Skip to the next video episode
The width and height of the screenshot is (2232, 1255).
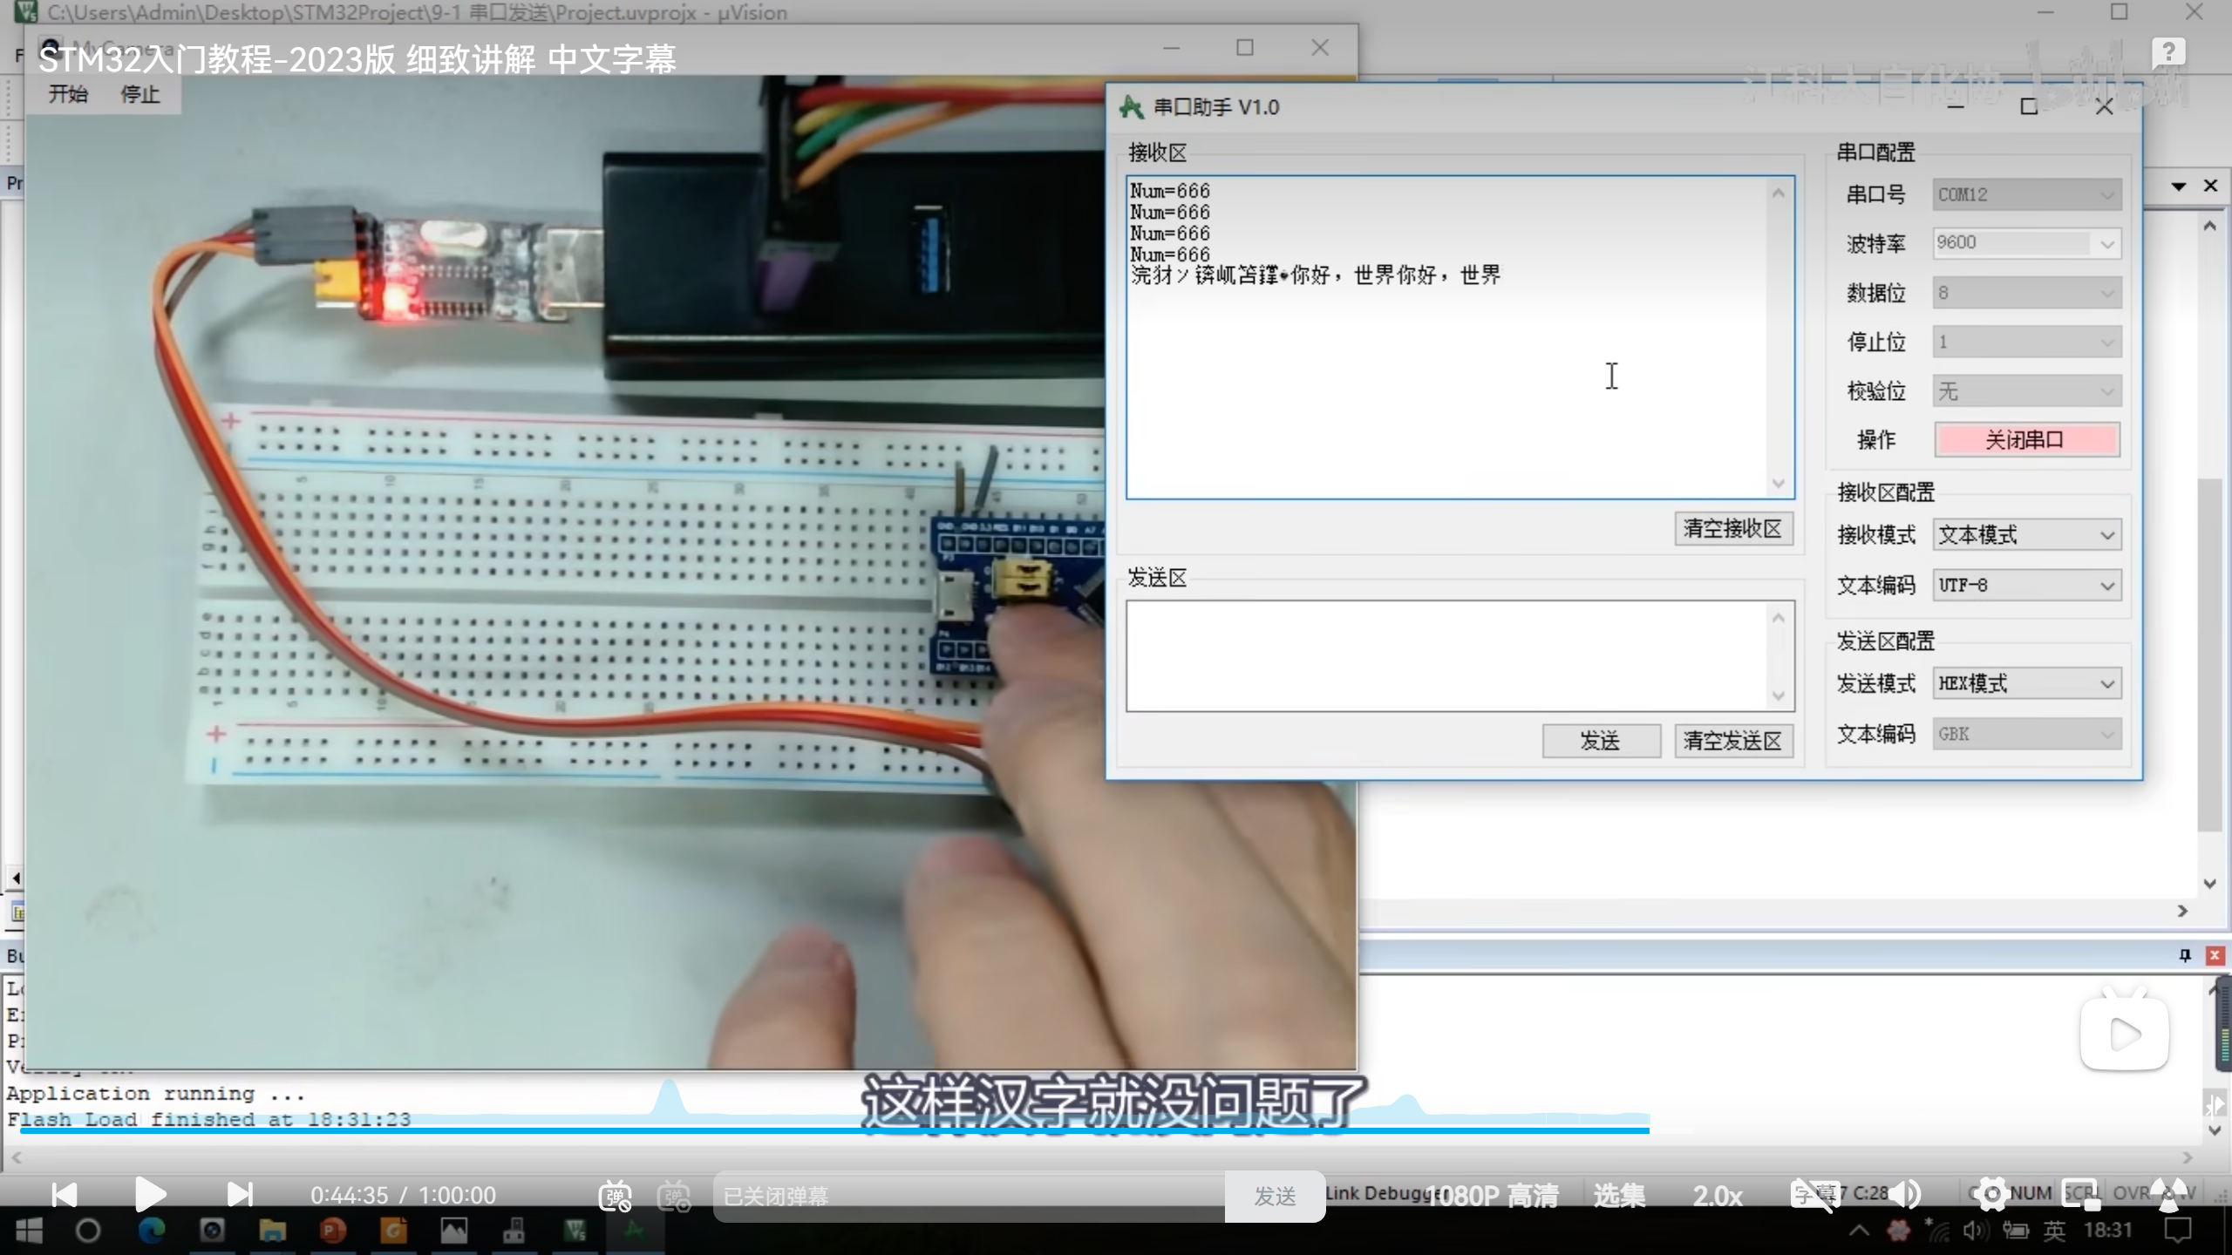[x=240, y=1194]
